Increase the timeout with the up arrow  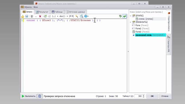[143, 95]
